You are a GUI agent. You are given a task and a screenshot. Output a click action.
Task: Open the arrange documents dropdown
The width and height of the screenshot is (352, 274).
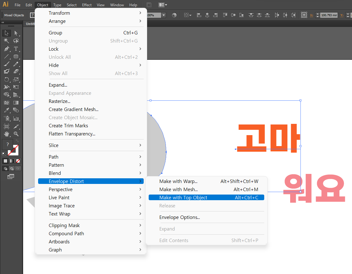point(163,5)
